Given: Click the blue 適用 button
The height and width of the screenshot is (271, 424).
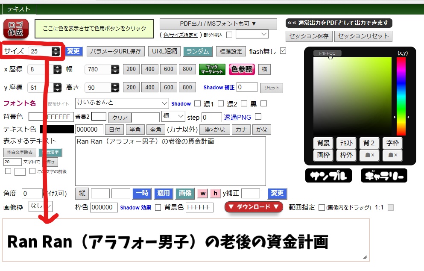Looking at the screenshot, I should [164, 193].
